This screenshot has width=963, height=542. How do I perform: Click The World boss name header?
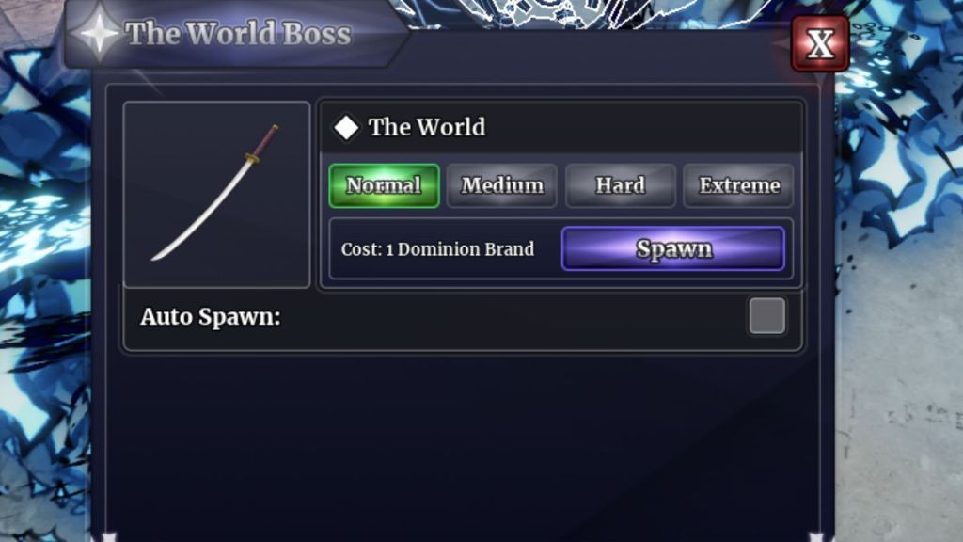(427, 127)
